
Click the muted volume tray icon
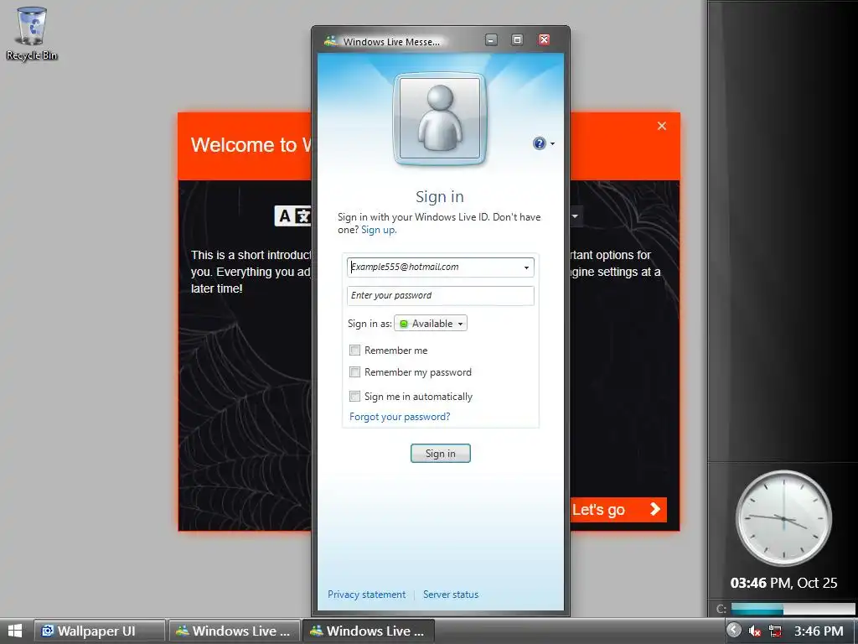(x=755, y=631)
